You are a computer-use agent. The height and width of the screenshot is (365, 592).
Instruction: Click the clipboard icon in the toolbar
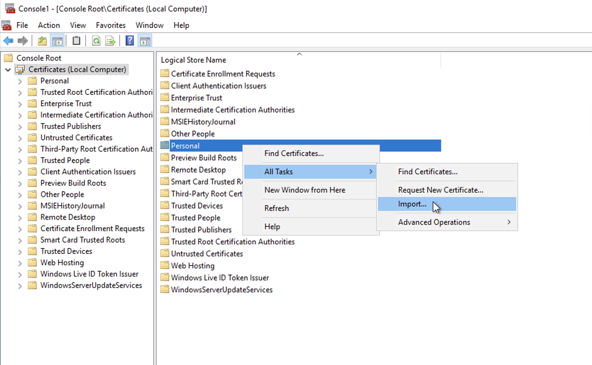coord(76,41)
